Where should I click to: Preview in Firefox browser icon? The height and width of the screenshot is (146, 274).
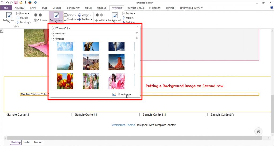tap(30, 2)
